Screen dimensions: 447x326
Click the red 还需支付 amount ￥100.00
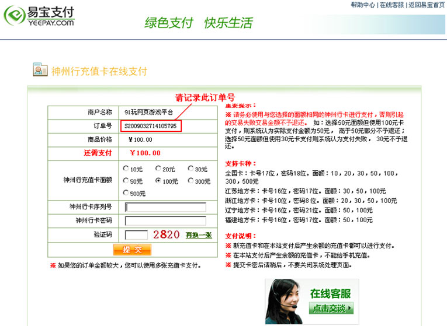click(x=145, y=153)
